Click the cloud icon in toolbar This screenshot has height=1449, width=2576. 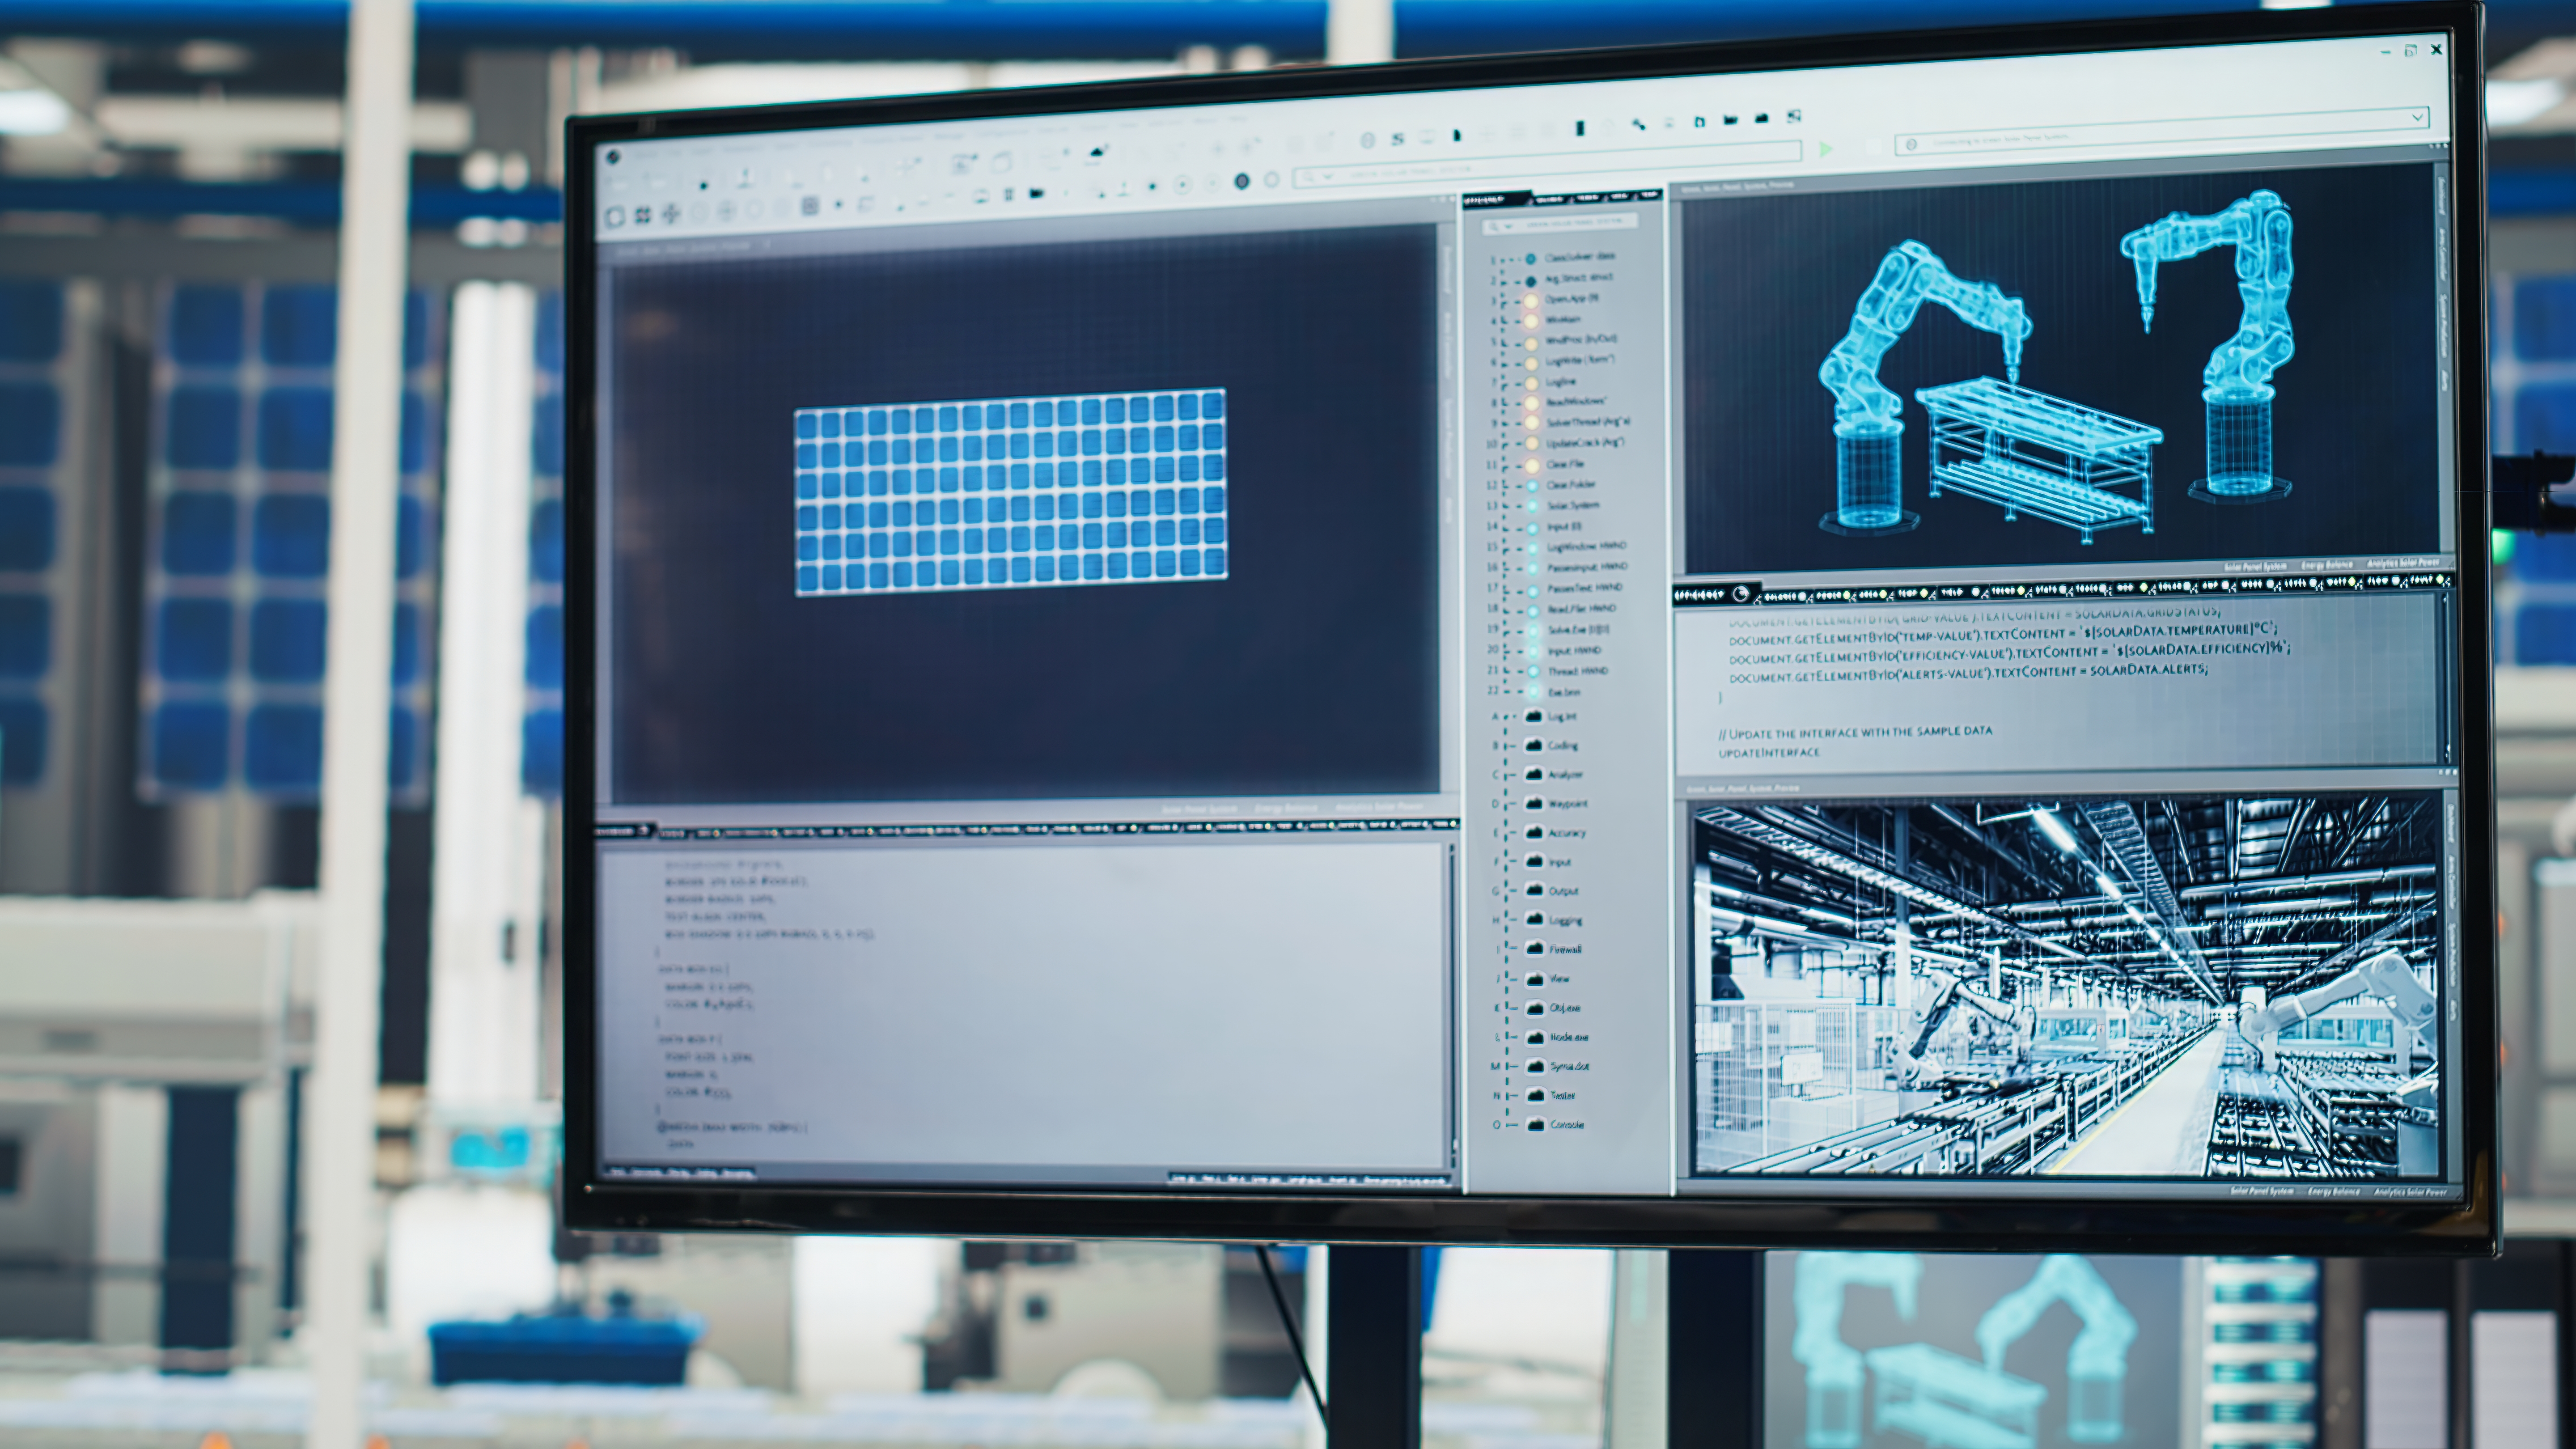pyautogui.click(x=1097, y=152)
